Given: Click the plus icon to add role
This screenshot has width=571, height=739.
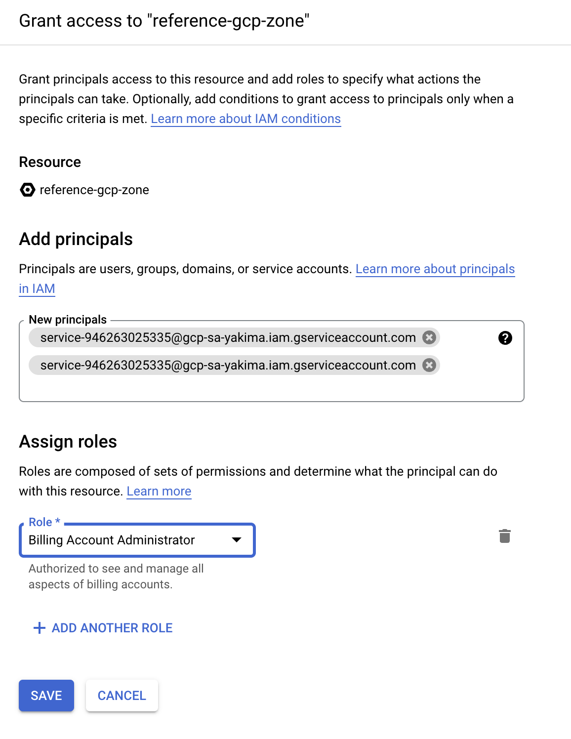Looking at the screenshot, I should tap(39, 628).
